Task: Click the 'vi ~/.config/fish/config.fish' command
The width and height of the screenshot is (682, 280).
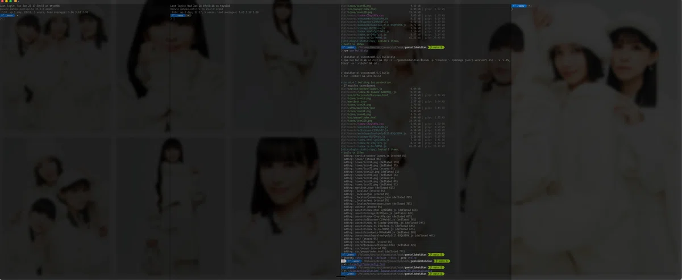Action: click(364, 264)
